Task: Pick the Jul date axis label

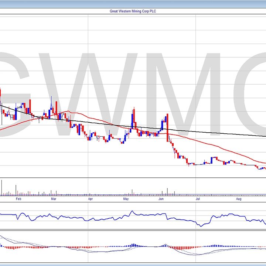Action: [198, 199]
